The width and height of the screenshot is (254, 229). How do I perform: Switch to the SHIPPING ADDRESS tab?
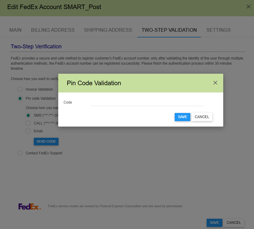108,30
